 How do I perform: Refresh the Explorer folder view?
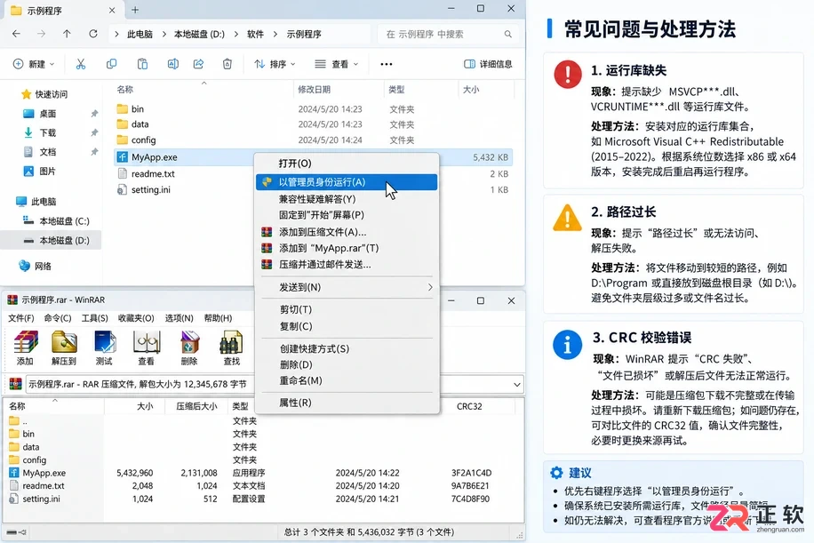[93, 34]
